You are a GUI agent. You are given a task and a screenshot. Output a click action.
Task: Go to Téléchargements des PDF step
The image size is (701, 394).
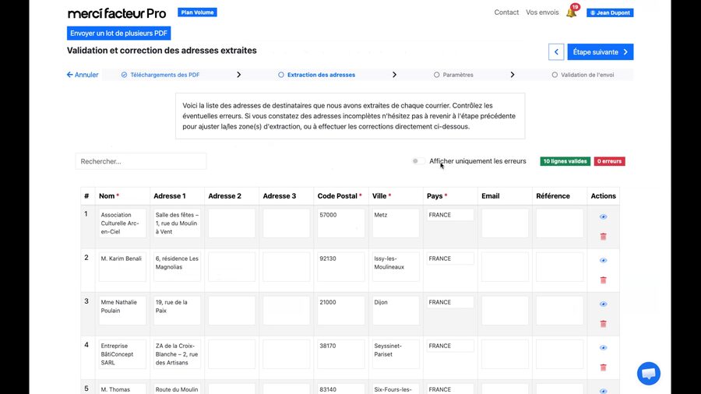coord(160,75)
